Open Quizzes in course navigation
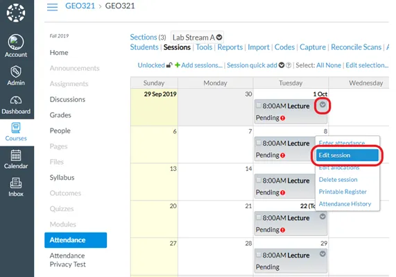Screen dimensions: 396x277 point(62,209)
